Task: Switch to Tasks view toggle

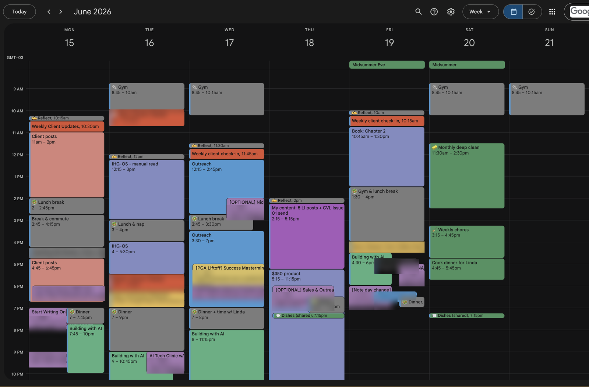Action: coord(532,12)
